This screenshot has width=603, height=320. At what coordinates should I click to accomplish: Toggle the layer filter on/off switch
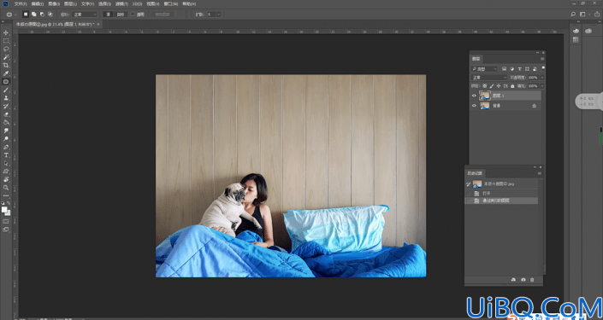tap(543, 68)
